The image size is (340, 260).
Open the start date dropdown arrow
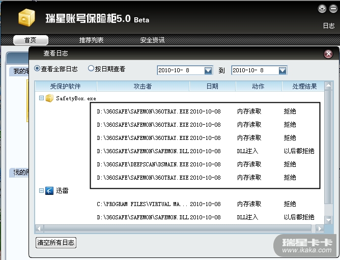pos(208,70)
